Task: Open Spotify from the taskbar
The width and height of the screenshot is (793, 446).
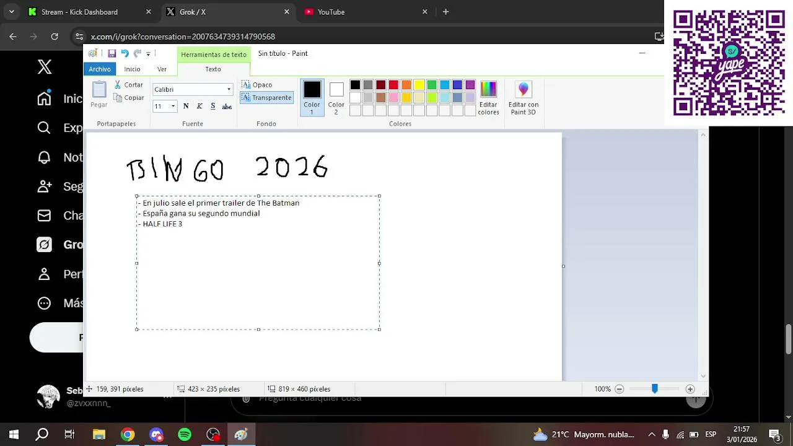Action: click(185, 434)
